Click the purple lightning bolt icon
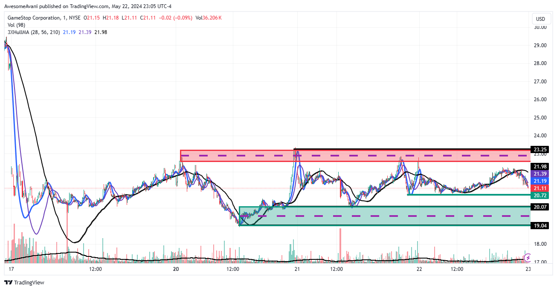This screenshot has height=290, width=557. (528, 257)
